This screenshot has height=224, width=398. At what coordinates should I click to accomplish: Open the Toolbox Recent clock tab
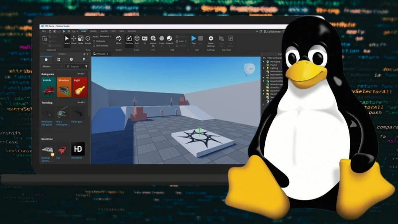(72, 59)
